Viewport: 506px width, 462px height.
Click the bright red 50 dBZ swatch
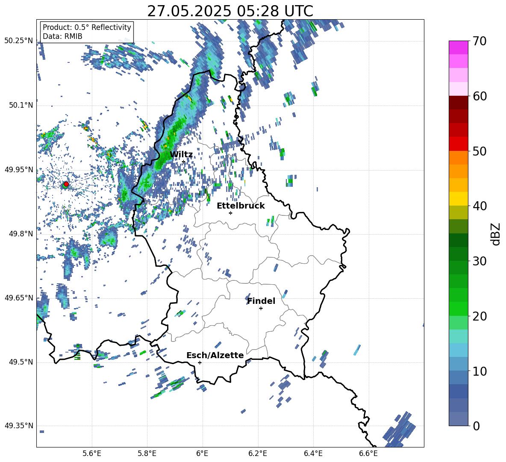tap(458, 144)
